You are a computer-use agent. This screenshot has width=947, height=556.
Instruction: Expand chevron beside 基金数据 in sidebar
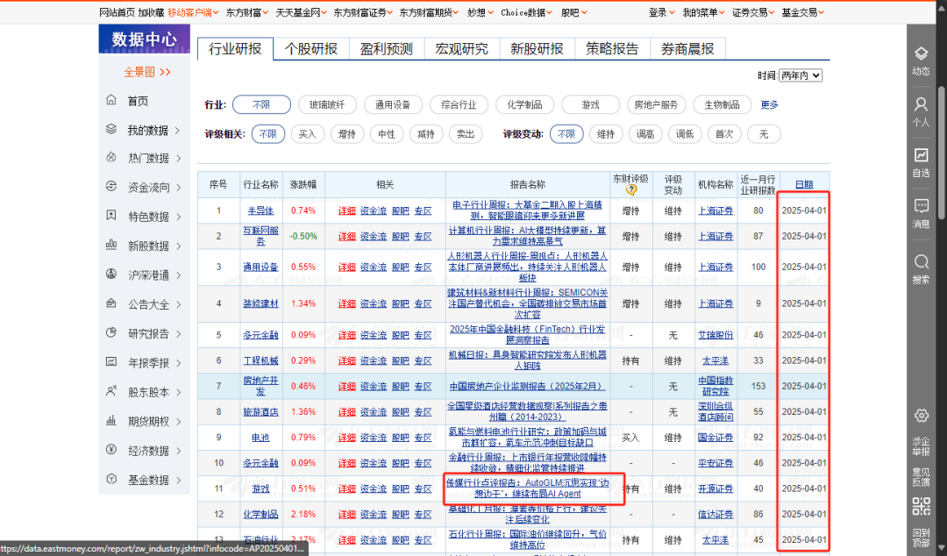179,480
